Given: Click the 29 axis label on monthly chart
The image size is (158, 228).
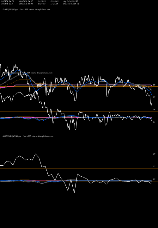Looking at the screenshot, I should (x=154, y=154).
